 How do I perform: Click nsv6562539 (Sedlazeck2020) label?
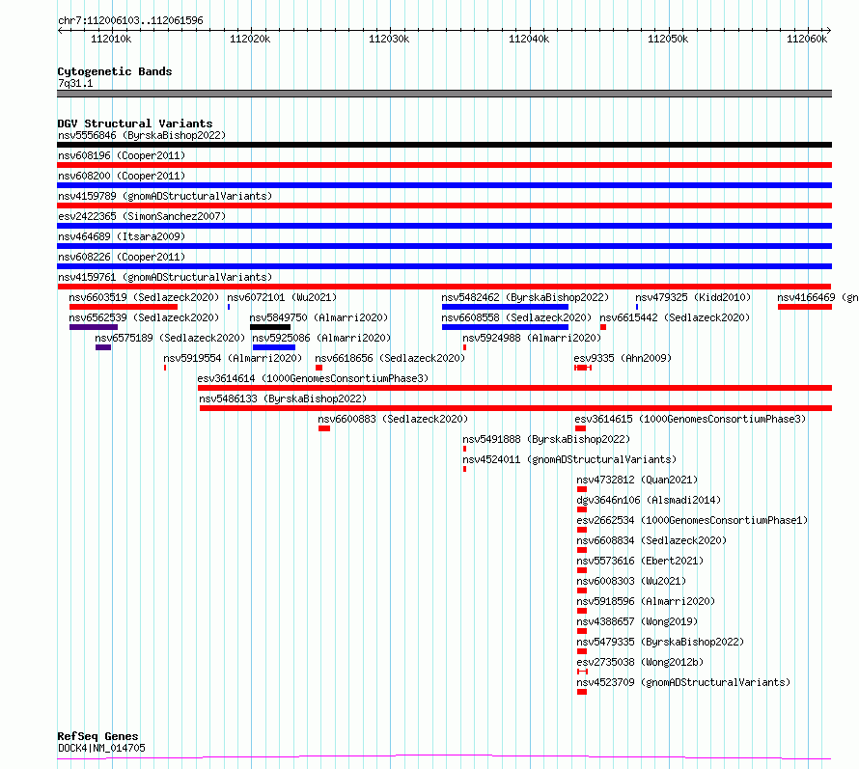pos(144,317)
